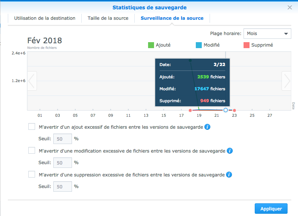This screenshot has width=298, height=216.
Task: Toggle the green Ajouté legend swatch
Action: [151, 45]
